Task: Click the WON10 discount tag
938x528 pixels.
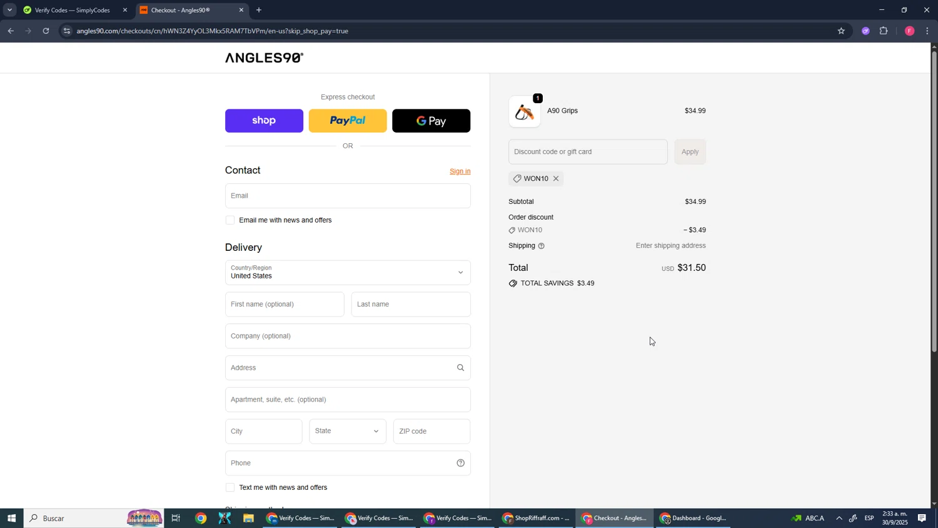Action: 535,179
